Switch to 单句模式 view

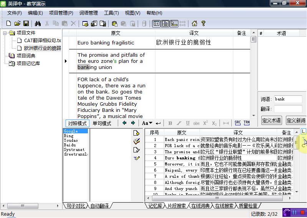point(102,123)
